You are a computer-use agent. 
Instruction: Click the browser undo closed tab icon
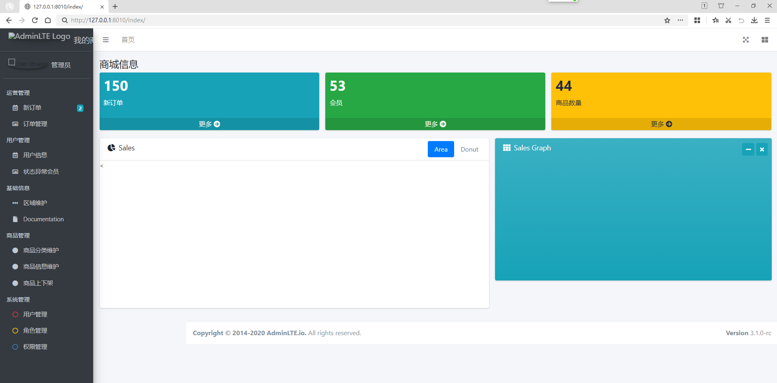click(741, 20)
